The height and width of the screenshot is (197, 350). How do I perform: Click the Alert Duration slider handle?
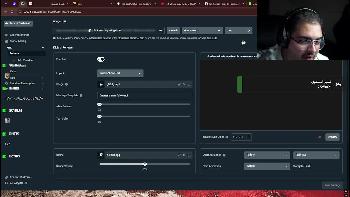[x=100, y=105]
